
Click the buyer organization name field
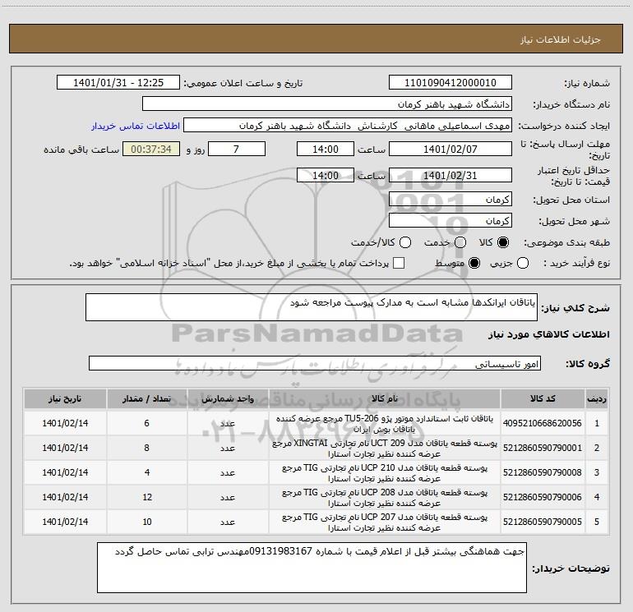click(x=327, y=104)
